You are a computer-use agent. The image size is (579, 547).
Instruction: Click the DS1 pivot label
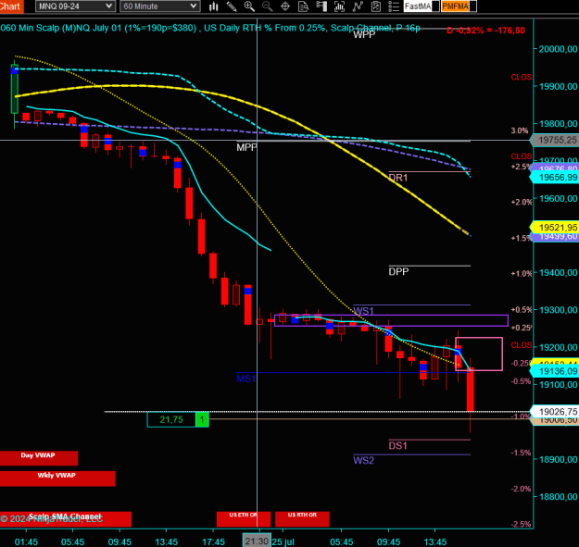[x=398, y=445]
